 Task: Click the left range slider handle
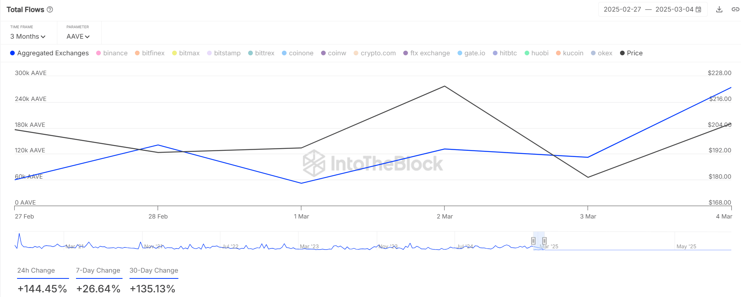(x=534, y=241)
